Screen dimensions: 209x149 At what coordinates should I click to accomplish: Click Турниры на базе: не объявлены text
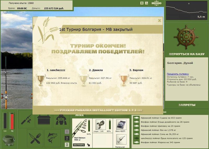[x=184, y=85]
